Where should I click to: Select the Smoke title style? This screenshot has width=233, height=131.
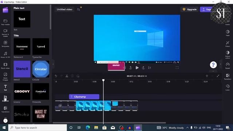(x=22, y=114)
